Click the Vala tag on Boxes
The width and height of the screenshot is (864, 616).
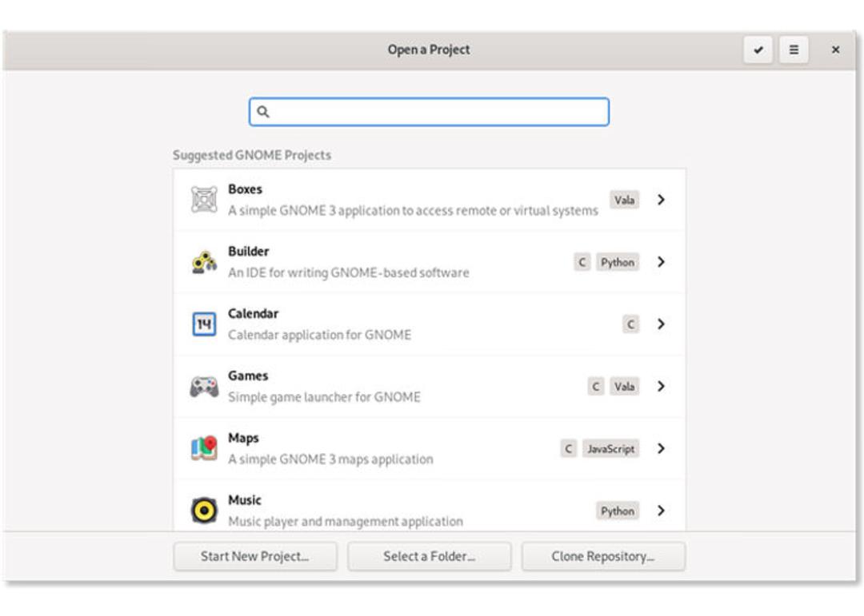coord(624,200)
